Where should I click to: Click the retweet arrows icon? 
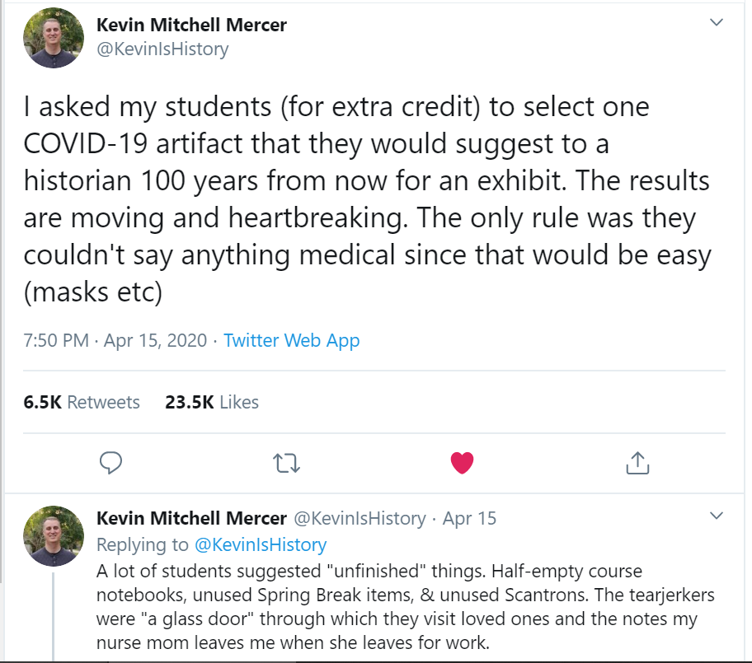pos(286,464)
